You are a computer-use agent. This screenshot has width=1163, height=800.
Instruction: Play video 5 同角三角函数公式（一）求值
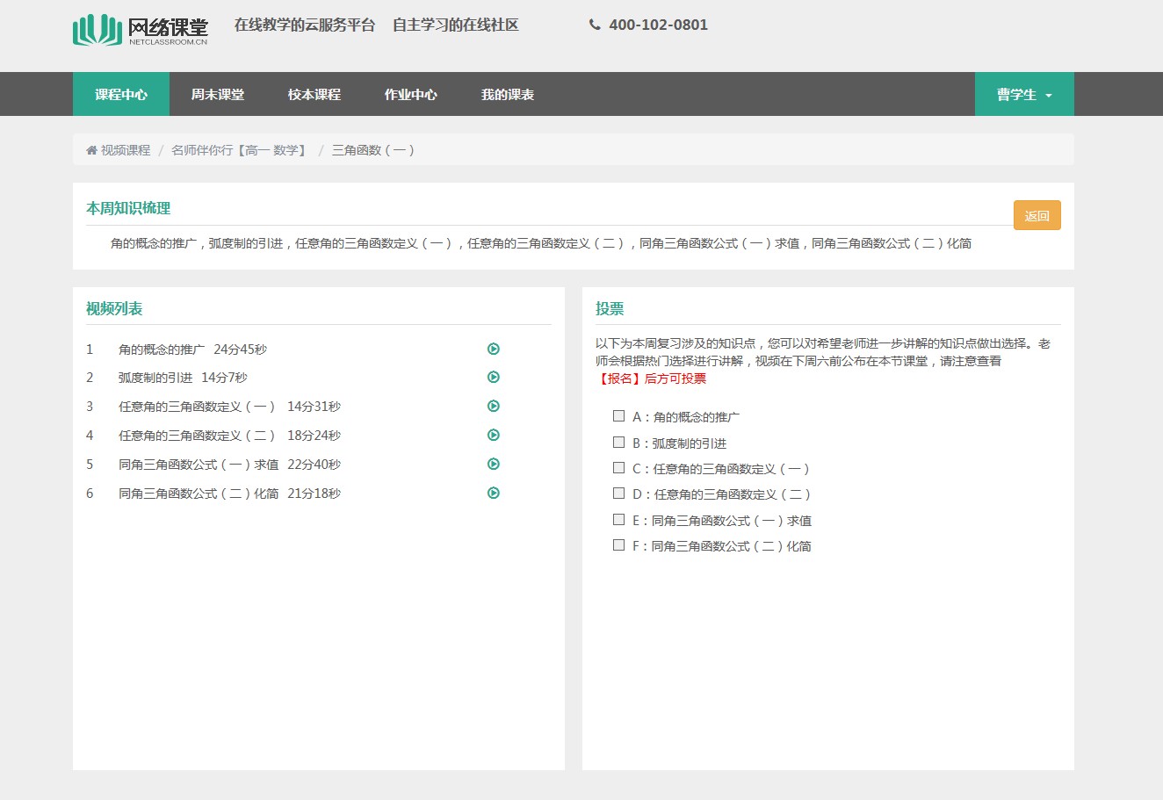[x=494, y=464]
